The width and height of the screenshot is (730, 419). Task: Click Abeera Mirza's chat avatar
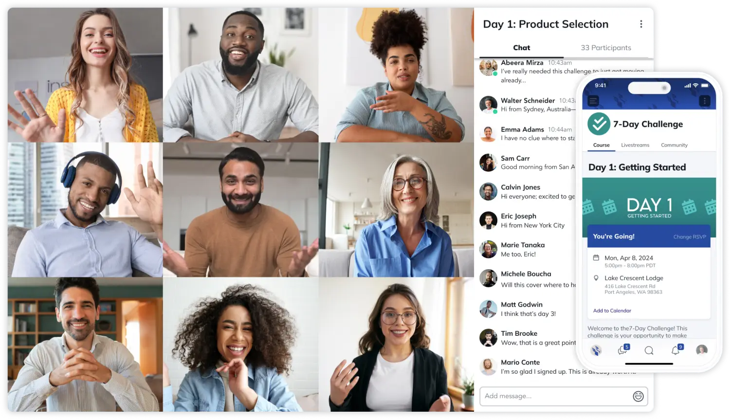point(488,67)
